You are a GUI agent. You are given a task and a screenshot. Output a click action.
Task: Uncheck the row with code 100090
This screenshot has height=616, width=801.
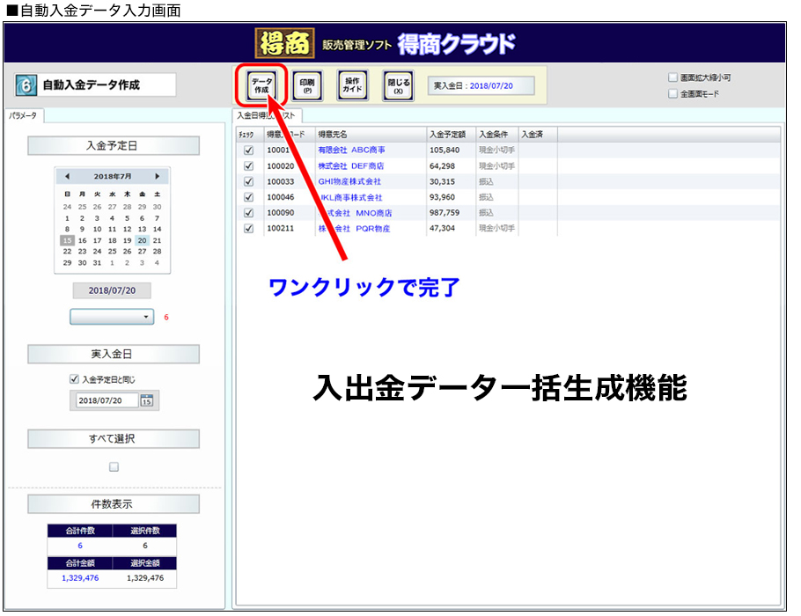(x=249, y=212)
